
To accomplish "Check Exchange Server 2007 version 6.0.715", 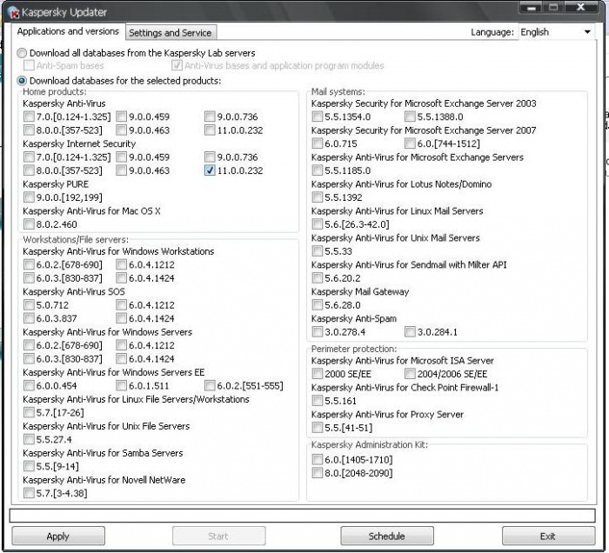I will pos(318,143).
